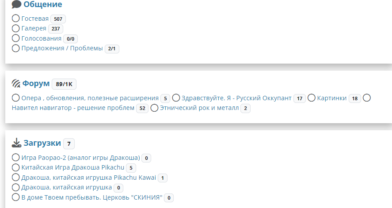Open Здравствуйте. Я - Русский Оккупант topic
392x208 pixels.
236,98
